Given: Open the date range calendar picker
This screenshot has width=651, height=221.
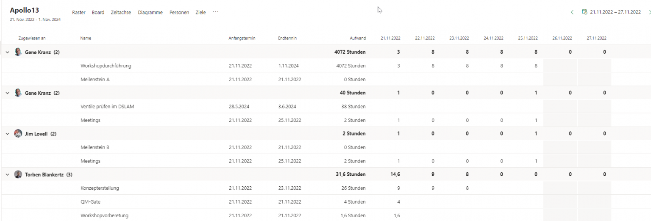Looking at the screenshot, I should point(584,12).
